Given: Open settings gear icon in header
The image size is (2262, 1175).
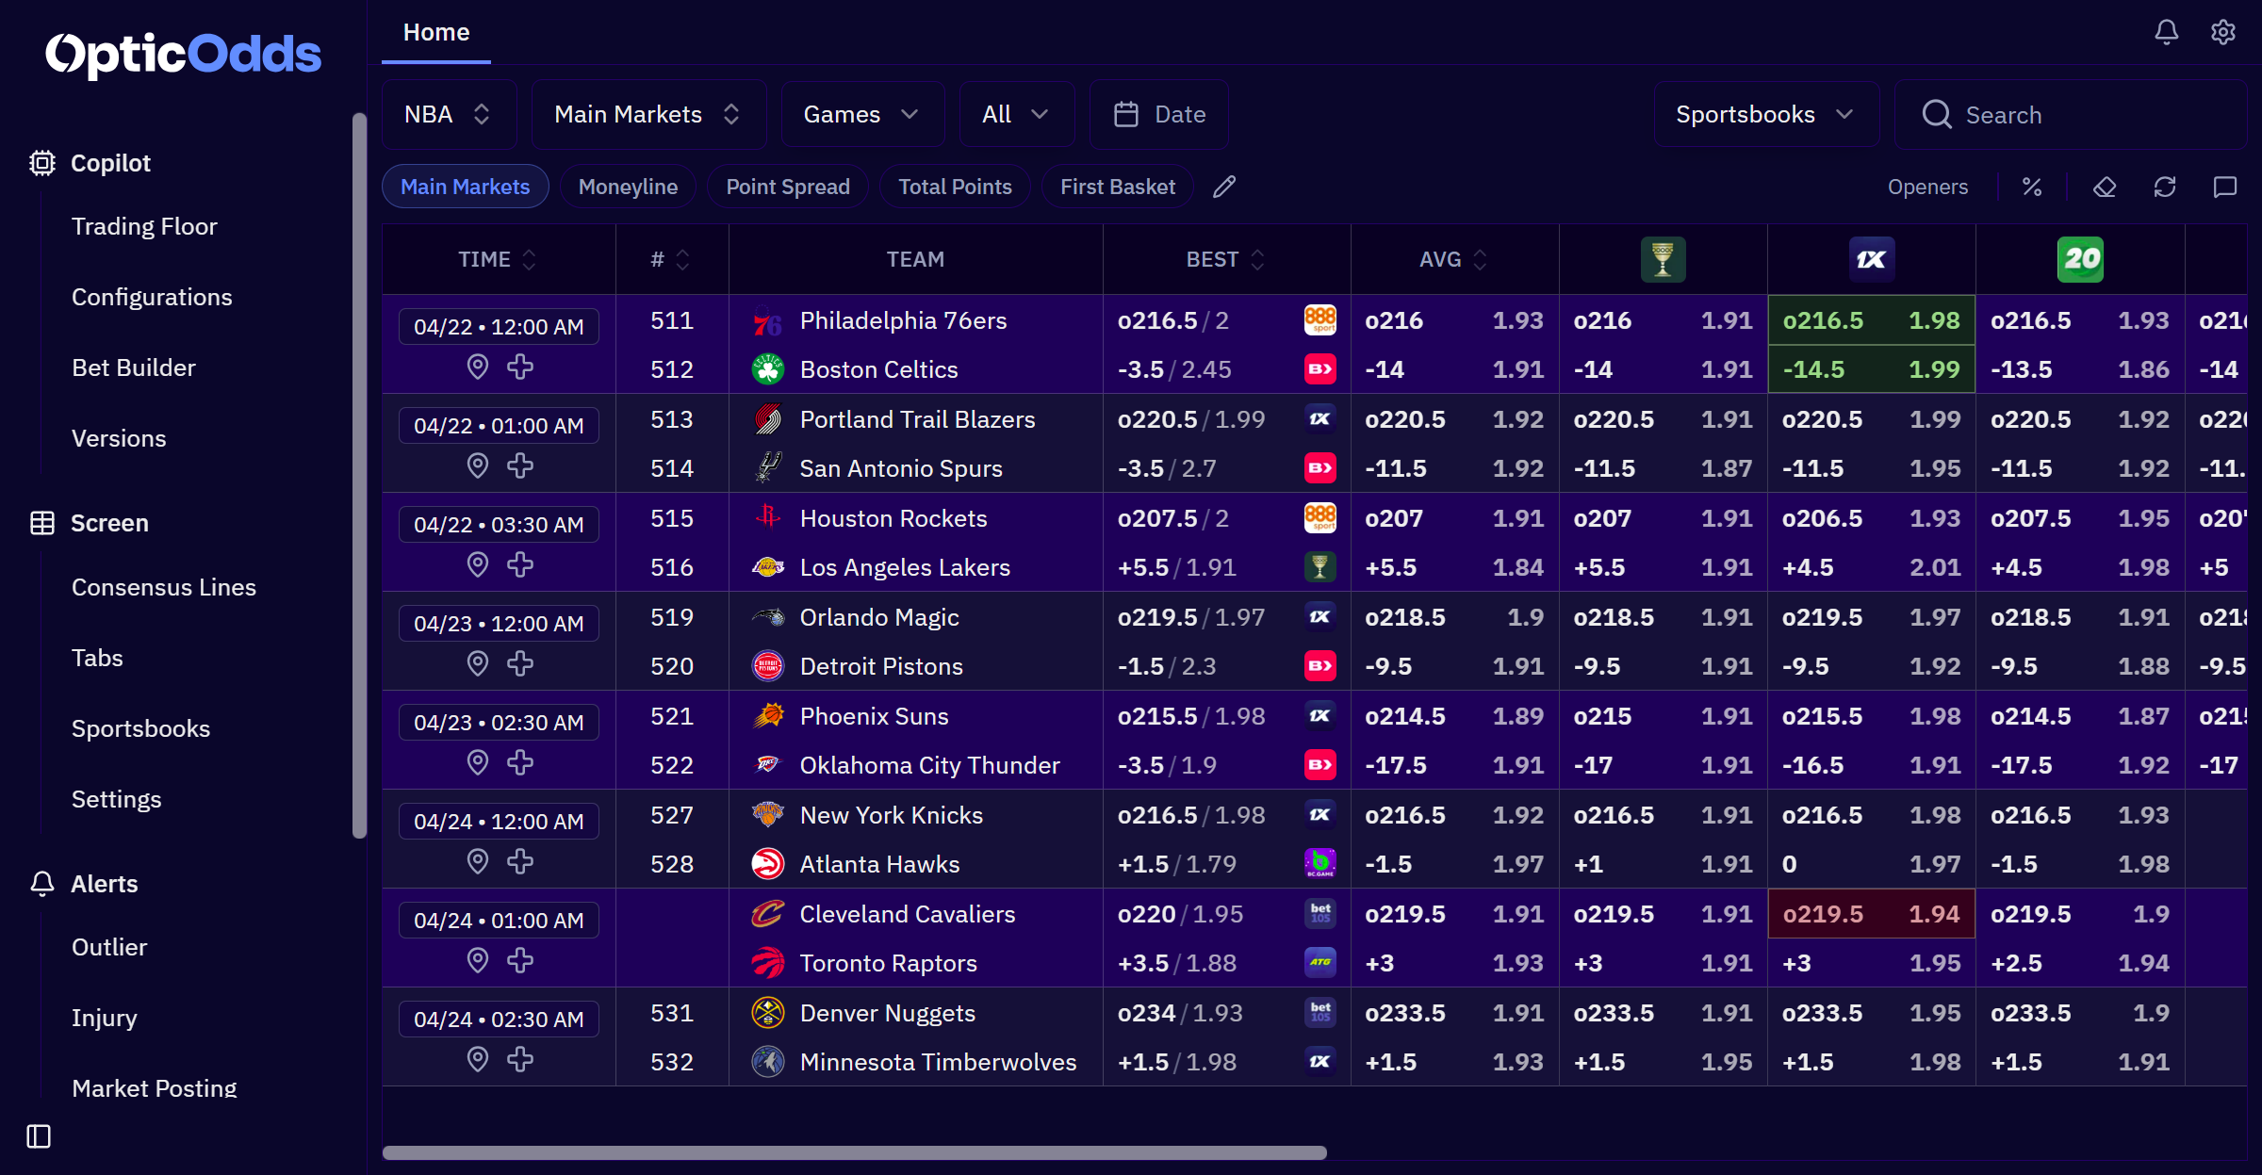Looking at the screenshot, I should [2222, 32].
